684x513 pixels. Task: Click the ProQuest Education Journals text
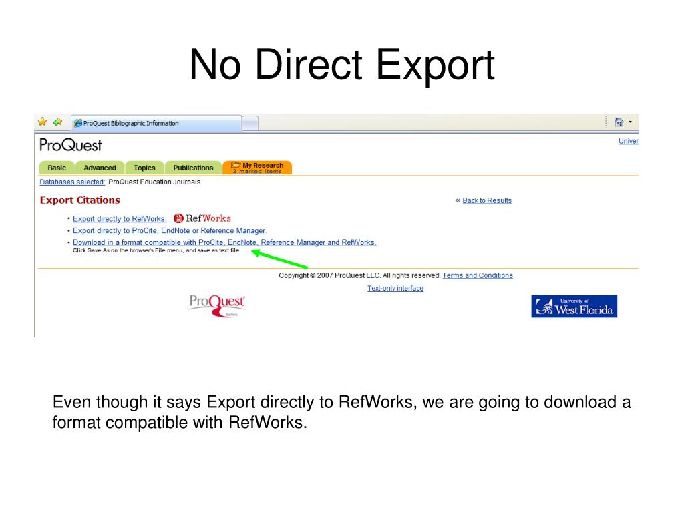tap(154, 182)
